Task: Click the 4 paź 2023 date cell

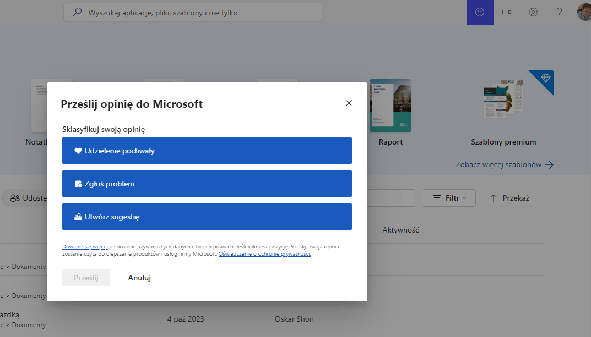Action: (186, 319)
